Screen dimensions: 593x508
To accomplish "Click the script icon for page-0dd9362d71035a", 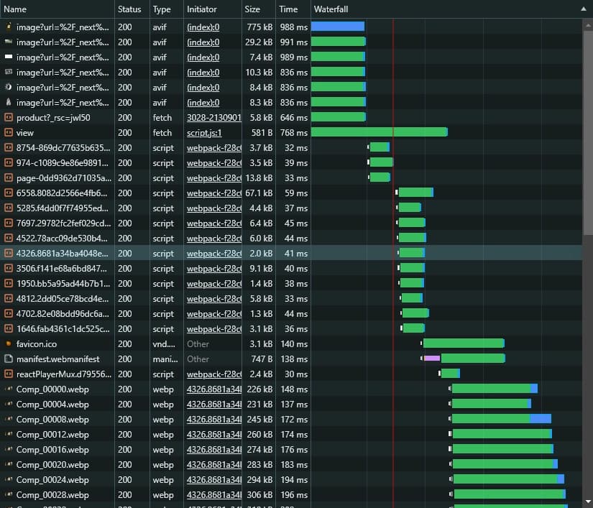I will click(9, 178).
